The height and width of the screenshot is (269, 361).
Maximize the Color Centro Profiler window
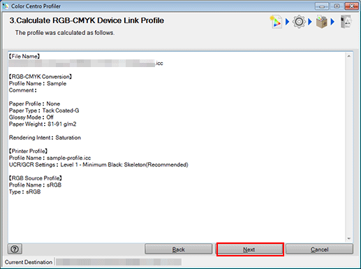pyautogui.click(x=337, y=6)
